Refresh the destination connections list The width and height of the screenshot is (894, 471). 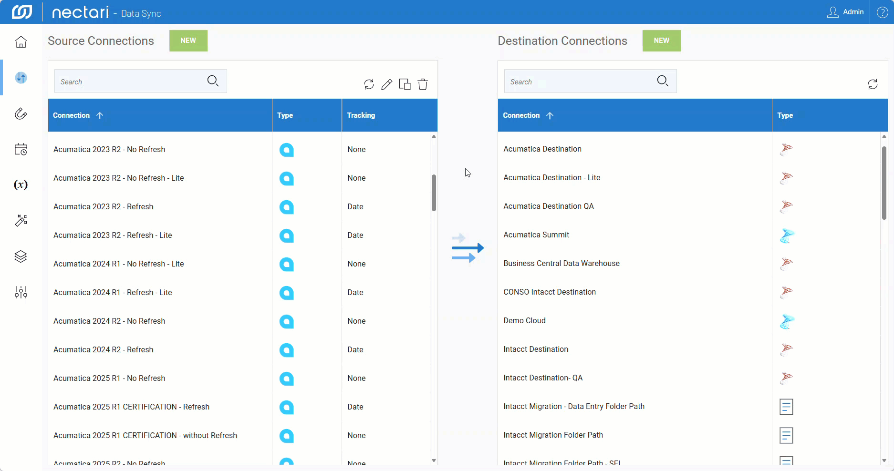coord(873,84)
